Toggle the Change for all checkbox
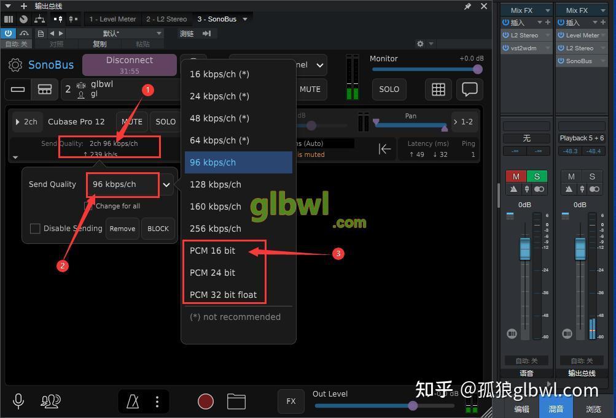This screenshot has width=616, height=418. (x=90, y=206)
